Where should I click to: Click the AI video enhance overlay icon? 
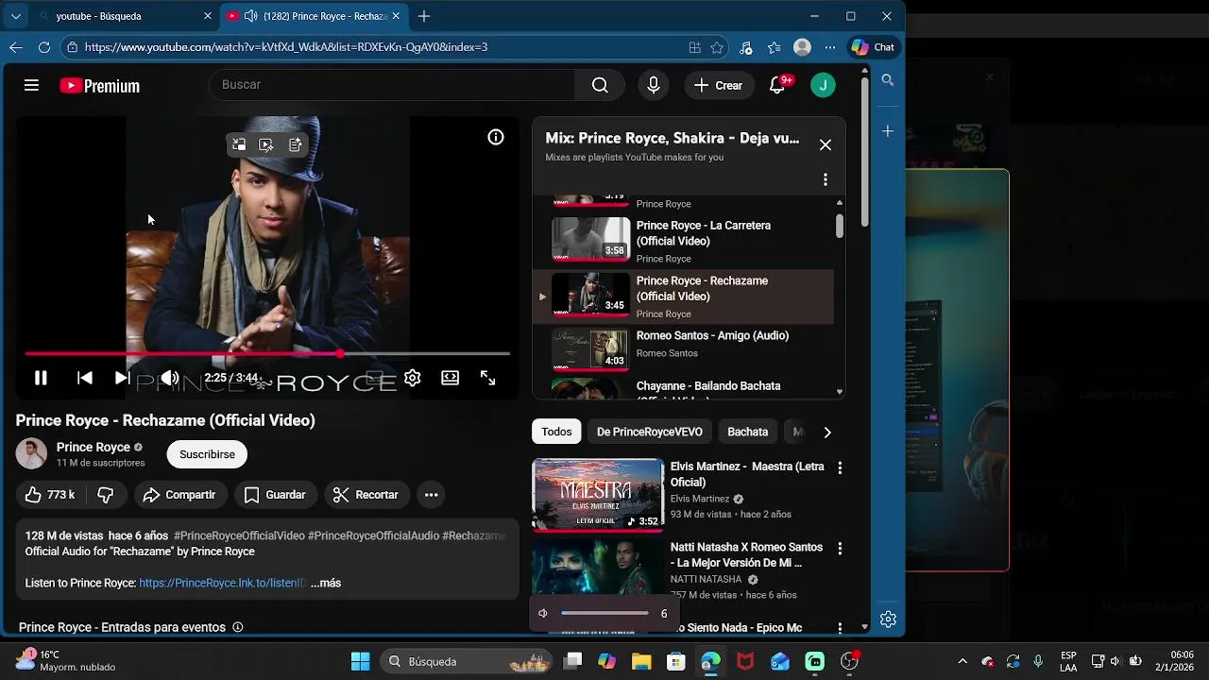[x=266, y=144]
